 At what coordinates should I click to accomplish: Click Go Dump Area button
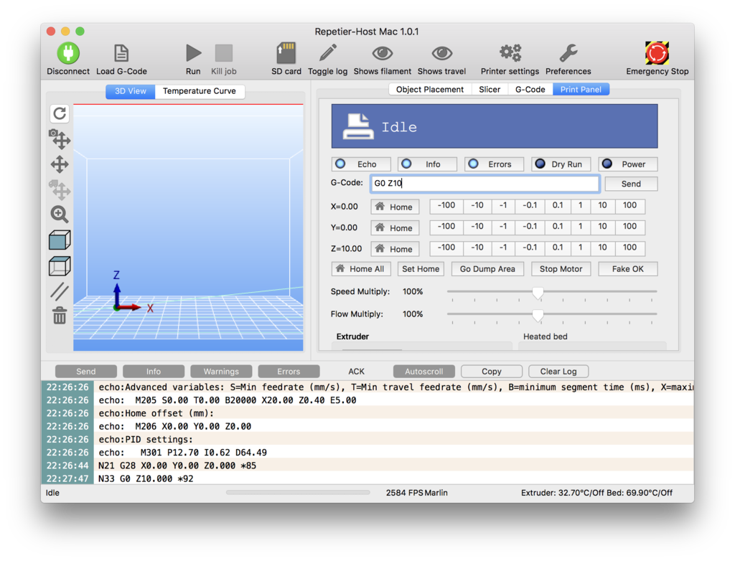pyautogui.click(x=487, y=269)
